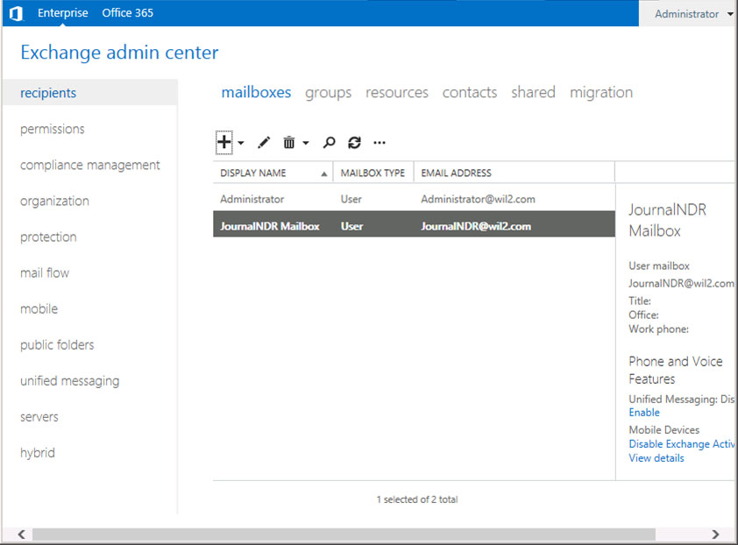Switch to the Office 365 tab

point(128,13)
